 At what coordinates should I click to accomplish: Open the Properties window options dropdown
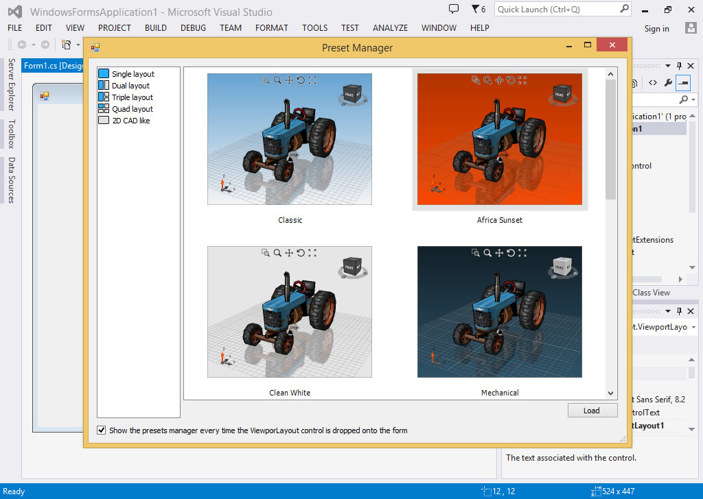click(x=667, y=311)
